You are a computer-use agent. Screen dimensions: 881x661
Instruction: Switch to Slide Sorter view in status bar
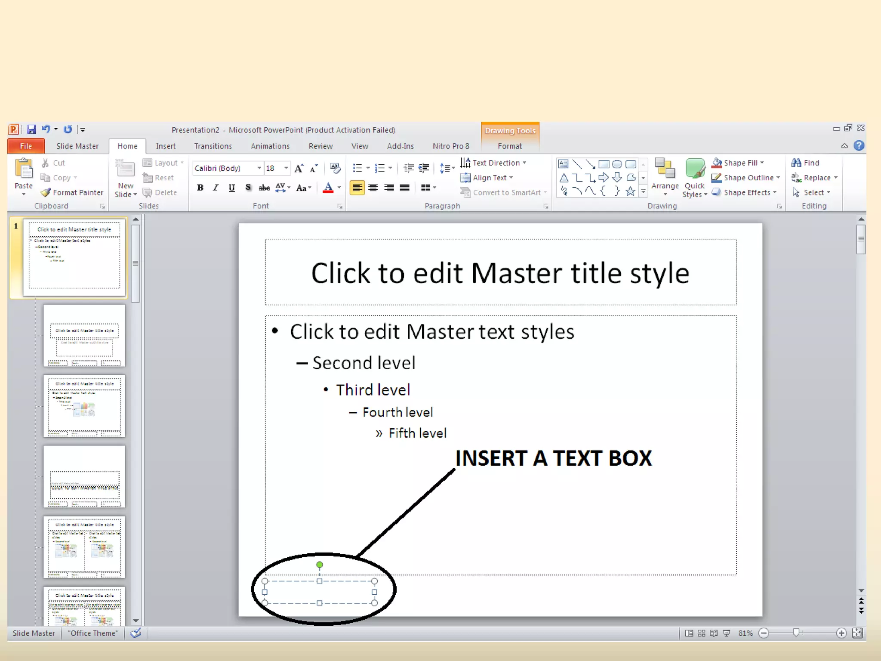pyautogui.click(x=701, y=633)
